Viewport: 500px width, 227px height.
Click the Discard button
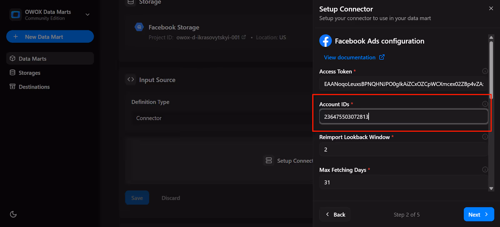[x=171, y=198]
